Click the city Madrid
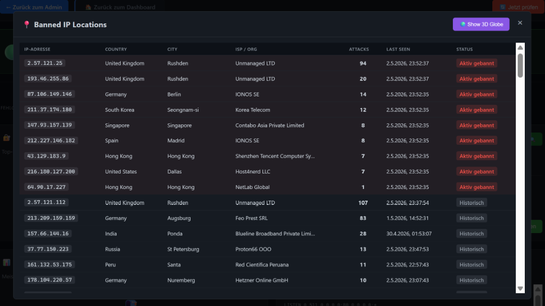This screenshot has height=306, width=545. tap(176, 140)
